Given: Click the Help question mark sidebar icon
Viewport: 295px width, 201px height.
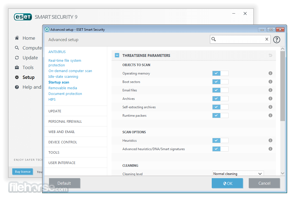Looking at the screenshot, I should tap(17, 87).
